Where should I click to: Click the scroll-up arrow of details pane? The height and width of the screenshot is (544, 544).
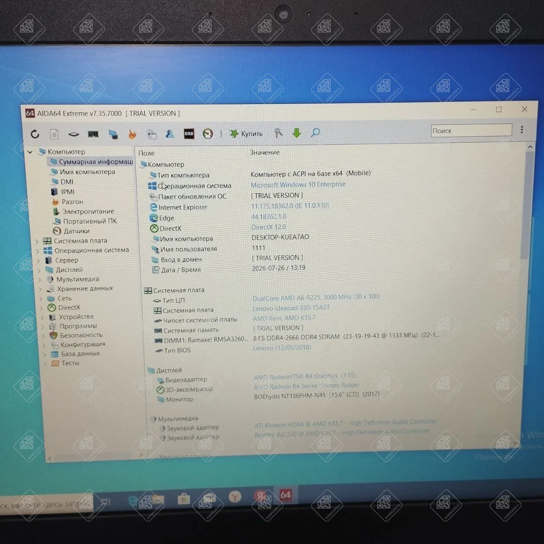click(530, 147)
